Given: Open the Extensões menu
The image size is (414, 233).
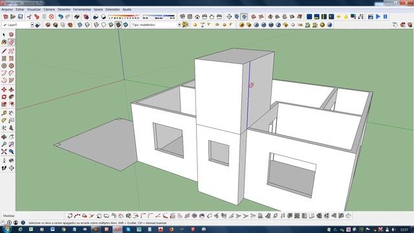Looking at the screenshot, I should point(113,9).
